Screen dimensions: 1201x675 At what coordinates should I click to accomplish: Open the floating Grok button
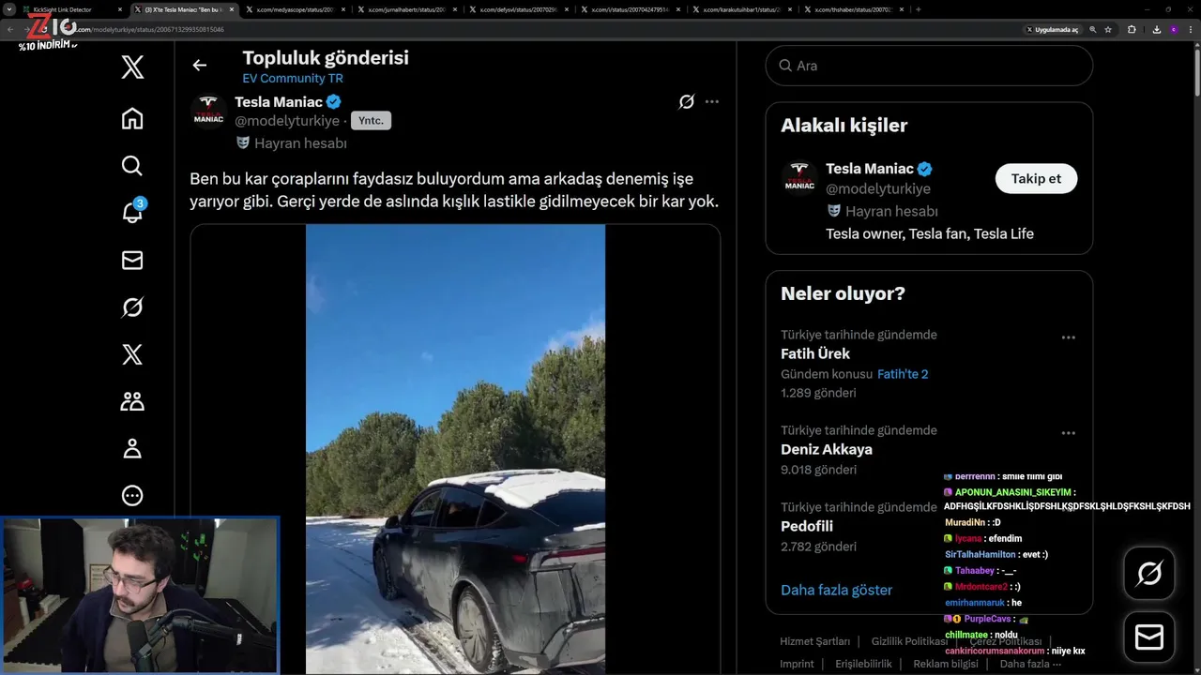pos(1149,573)
